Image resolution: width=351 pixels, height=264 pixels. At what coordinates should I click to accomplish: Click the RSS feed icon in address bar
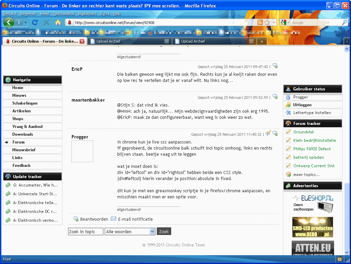point(260,23)
